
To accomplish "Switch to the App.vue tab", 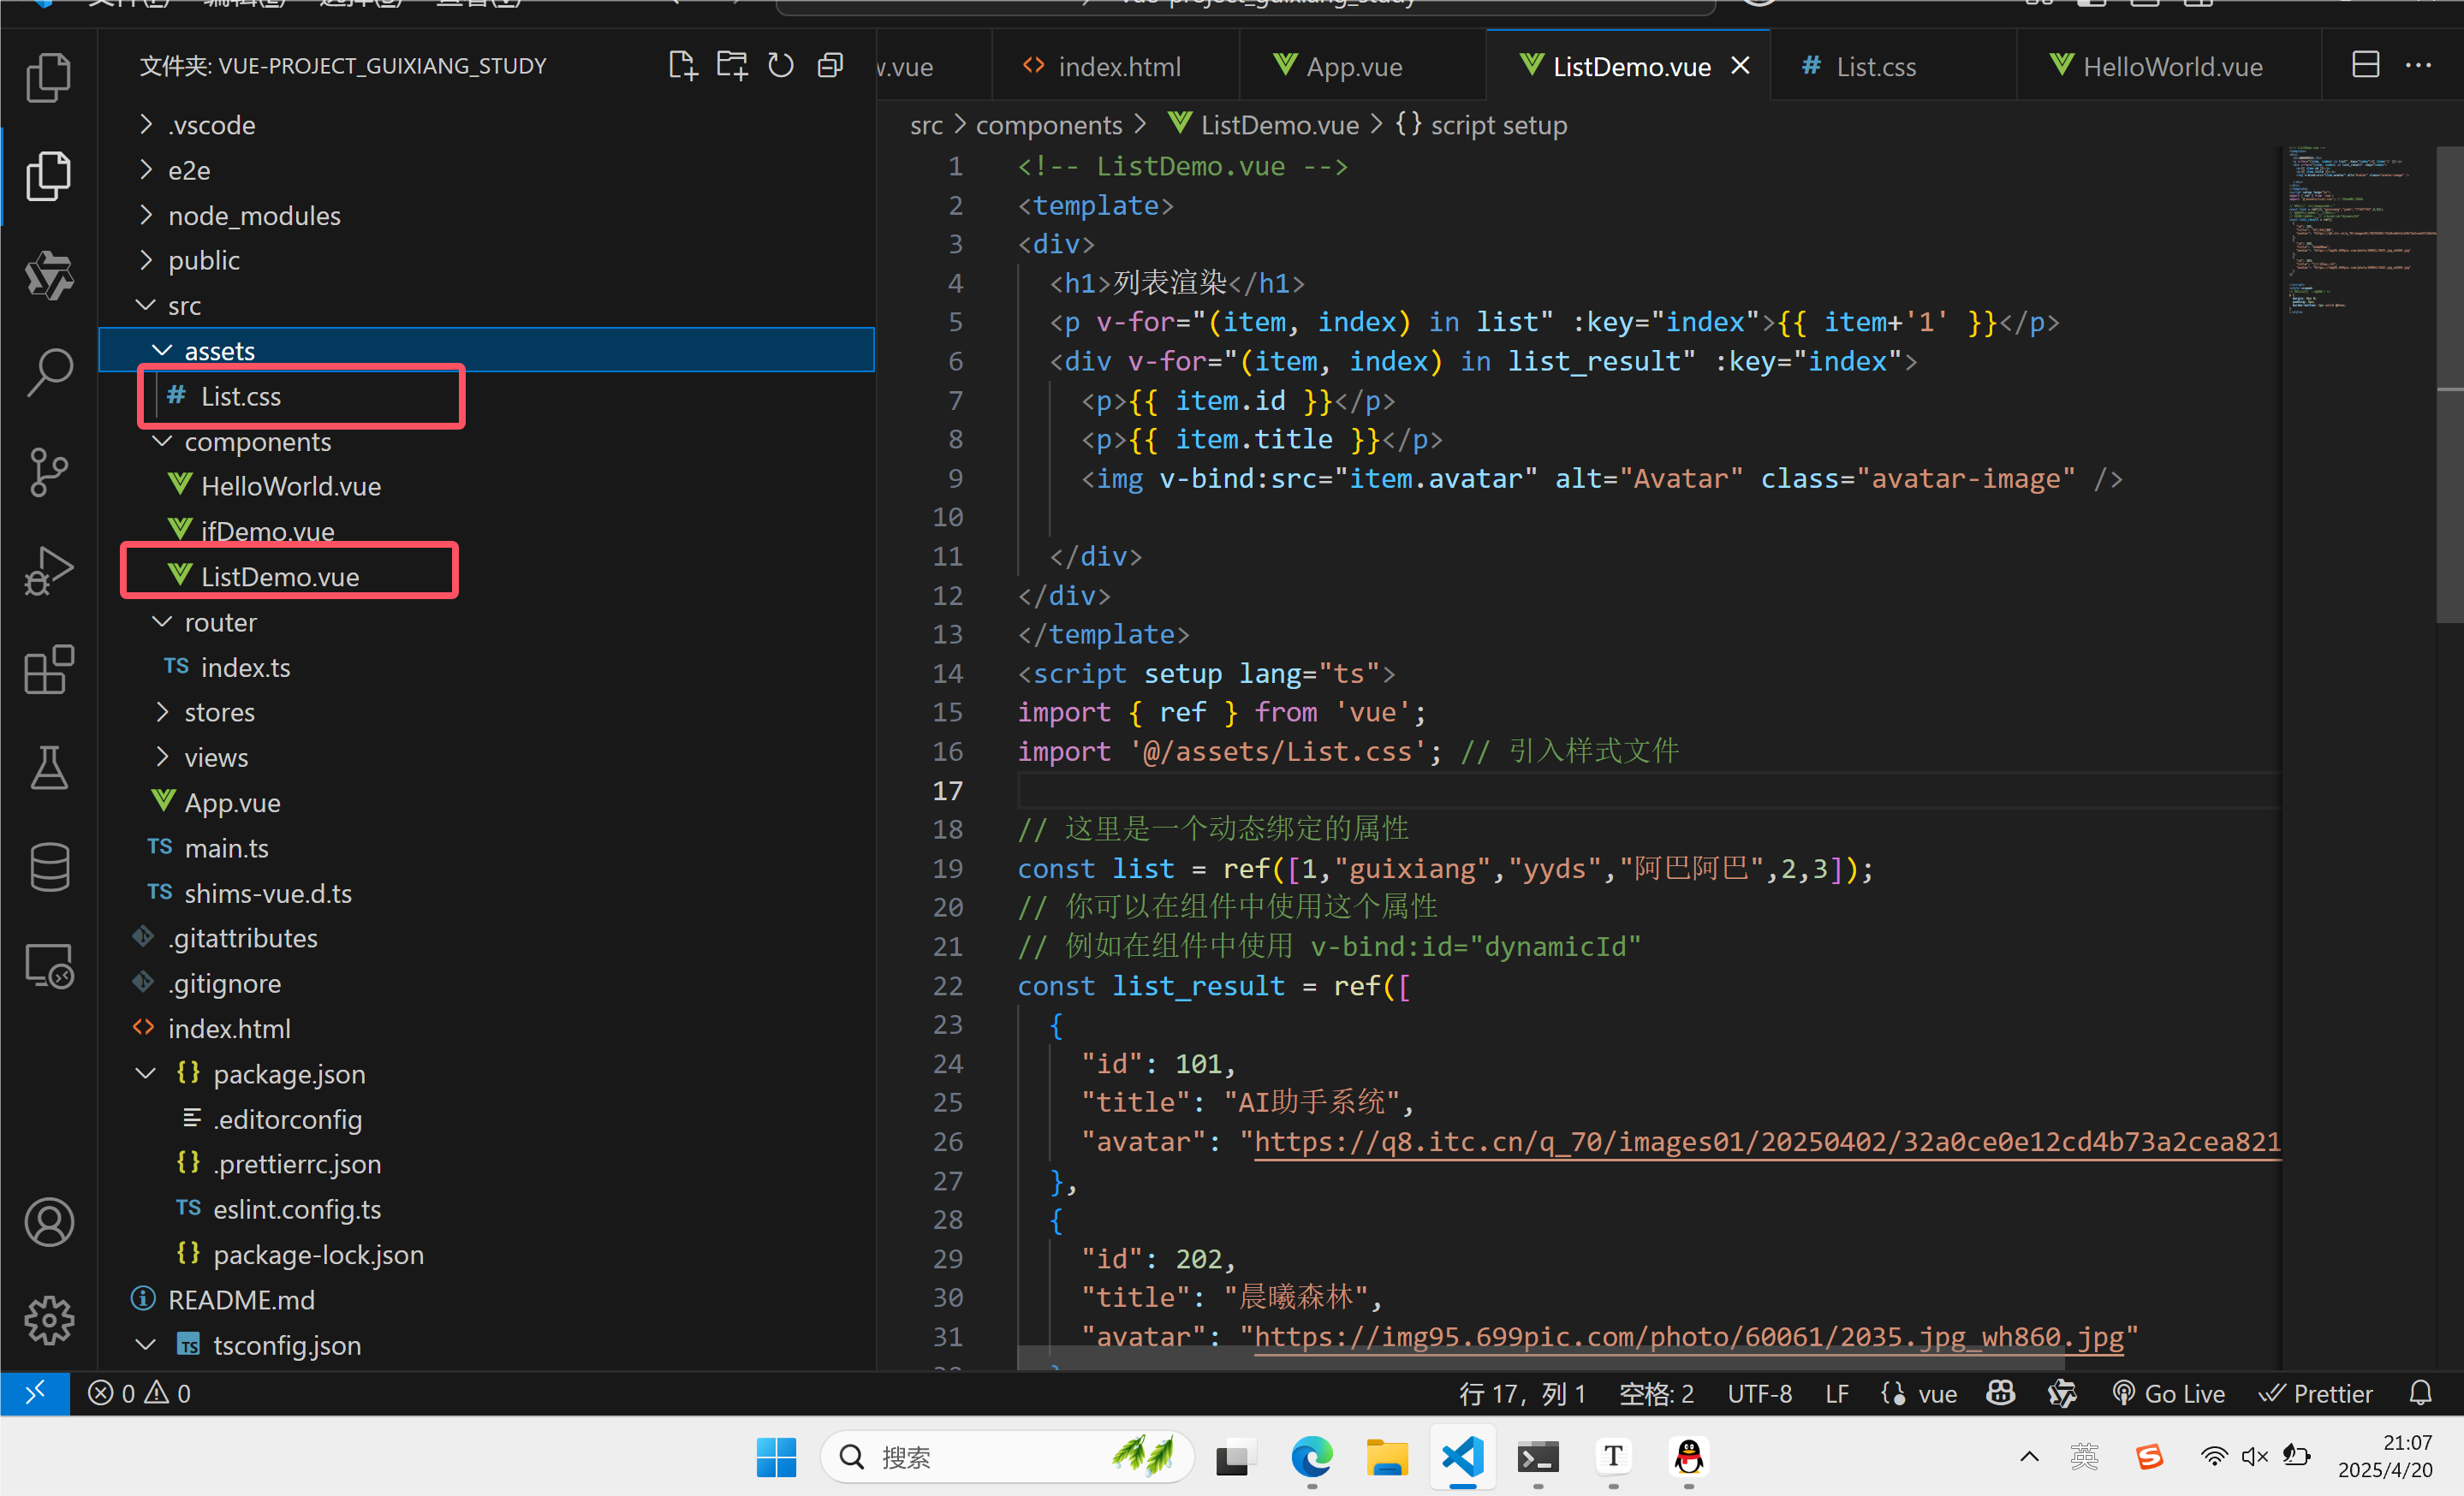I will 1353,67.
